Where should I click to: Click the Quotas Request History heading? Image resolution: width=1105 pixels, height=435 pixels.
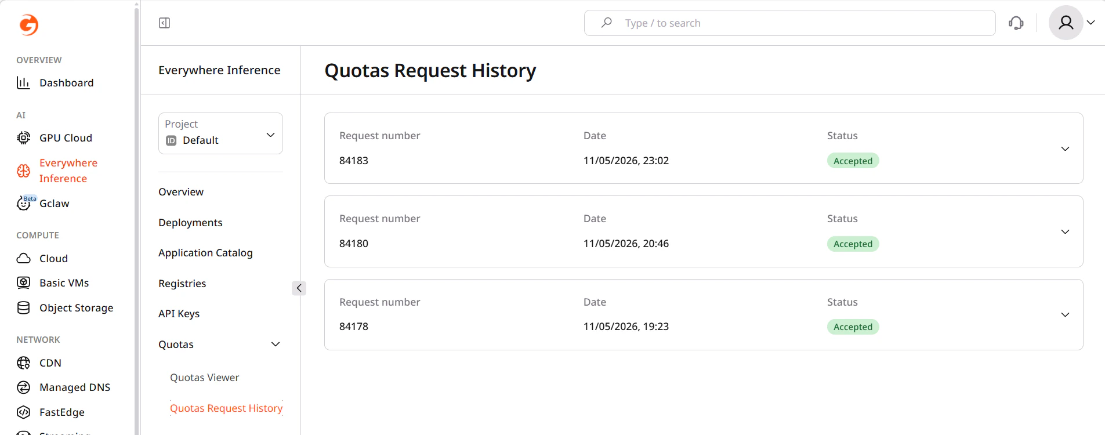(x=430, y=71)
